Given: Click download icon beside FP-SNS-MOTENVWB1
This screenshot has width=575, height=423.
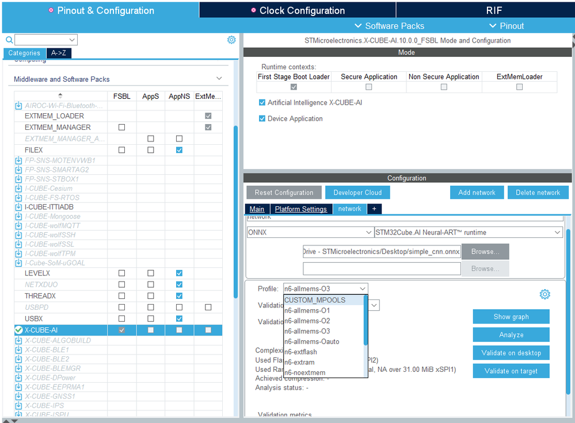Looking at the screenshot, I should [x=18, y=160].
